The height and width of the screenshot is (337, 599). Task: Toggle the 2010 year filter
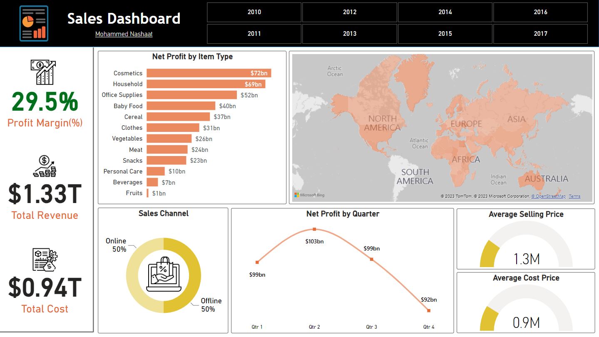[x=254, y=12]
